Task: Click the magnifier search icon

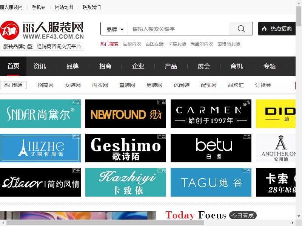Action: (x=241, y=29)
